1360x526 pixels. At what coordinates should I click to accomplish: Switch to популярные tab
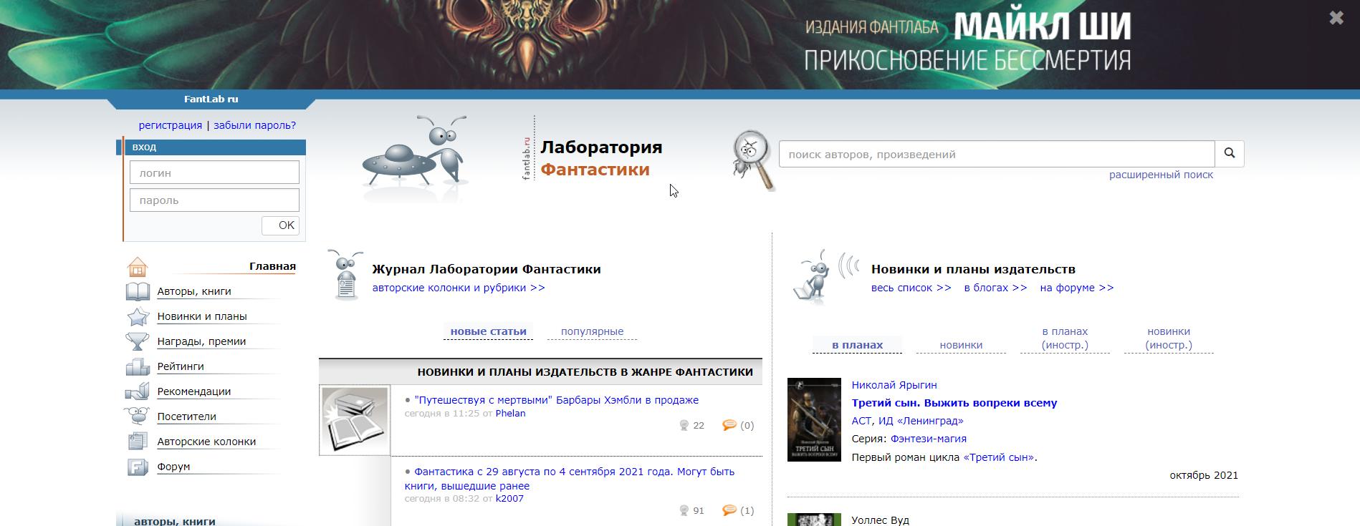(x=592, y=331)
